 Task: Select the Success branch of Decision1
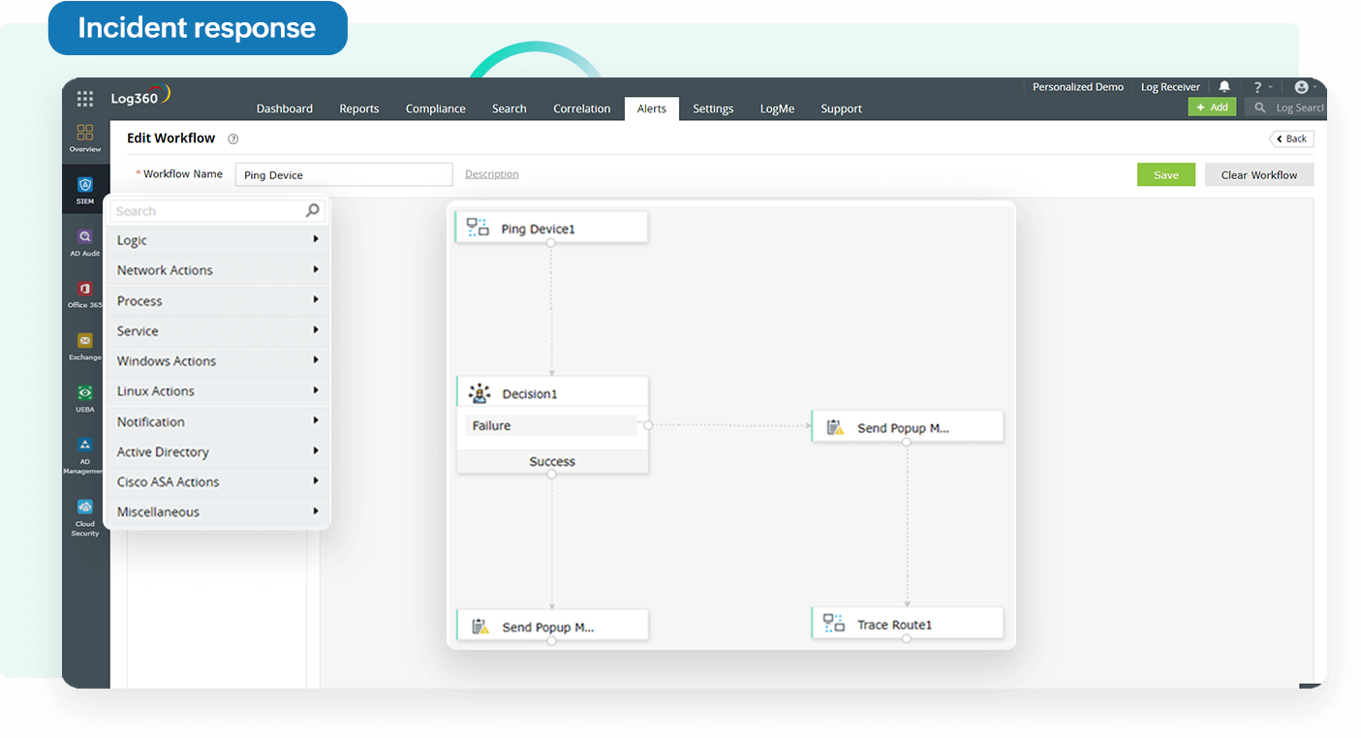point(552,461)
